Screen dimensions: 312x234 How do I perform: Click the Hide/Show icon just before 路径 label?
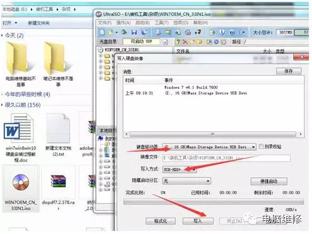tap(223, 42)
